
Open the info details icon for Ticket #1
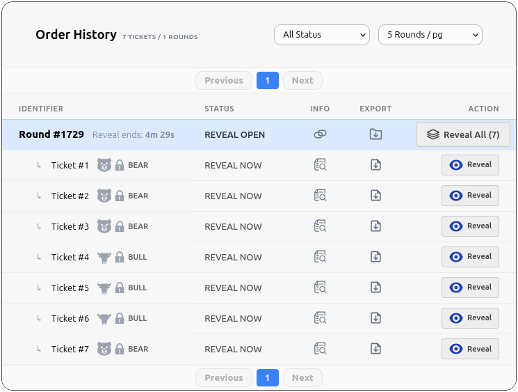point(320,165)
